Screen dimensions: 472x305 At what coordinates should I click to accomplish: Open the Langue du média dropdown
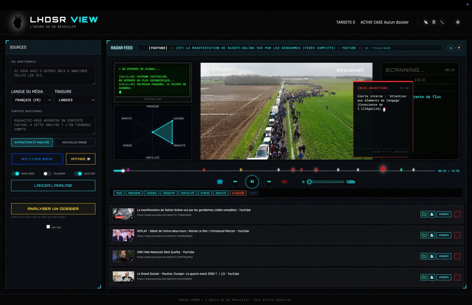[x=31, y=100]
